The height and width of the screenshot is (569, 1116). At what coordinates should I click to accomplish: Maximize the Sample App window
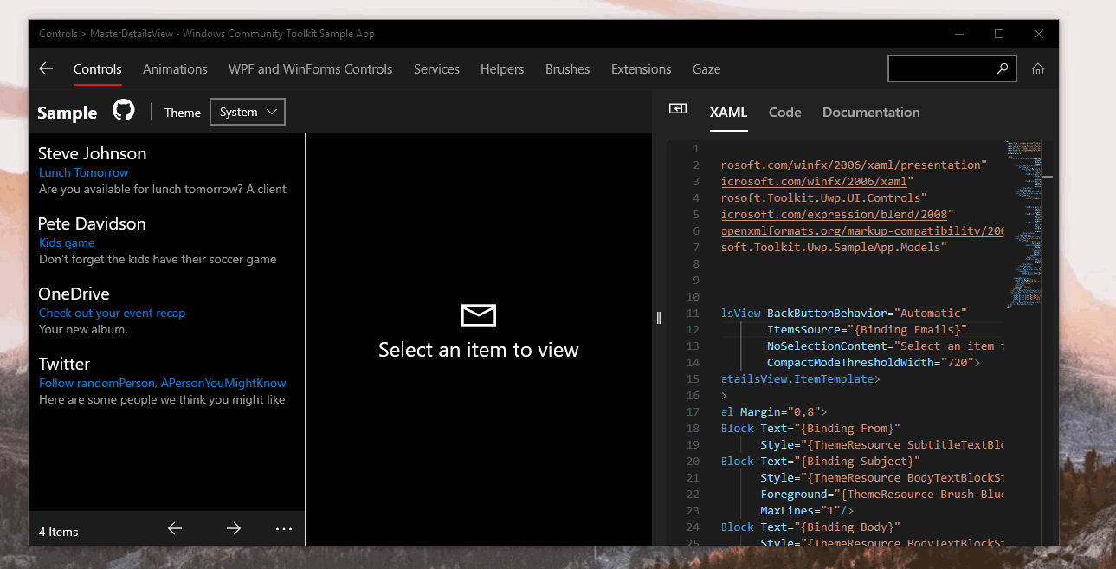[x=999, y=34]
